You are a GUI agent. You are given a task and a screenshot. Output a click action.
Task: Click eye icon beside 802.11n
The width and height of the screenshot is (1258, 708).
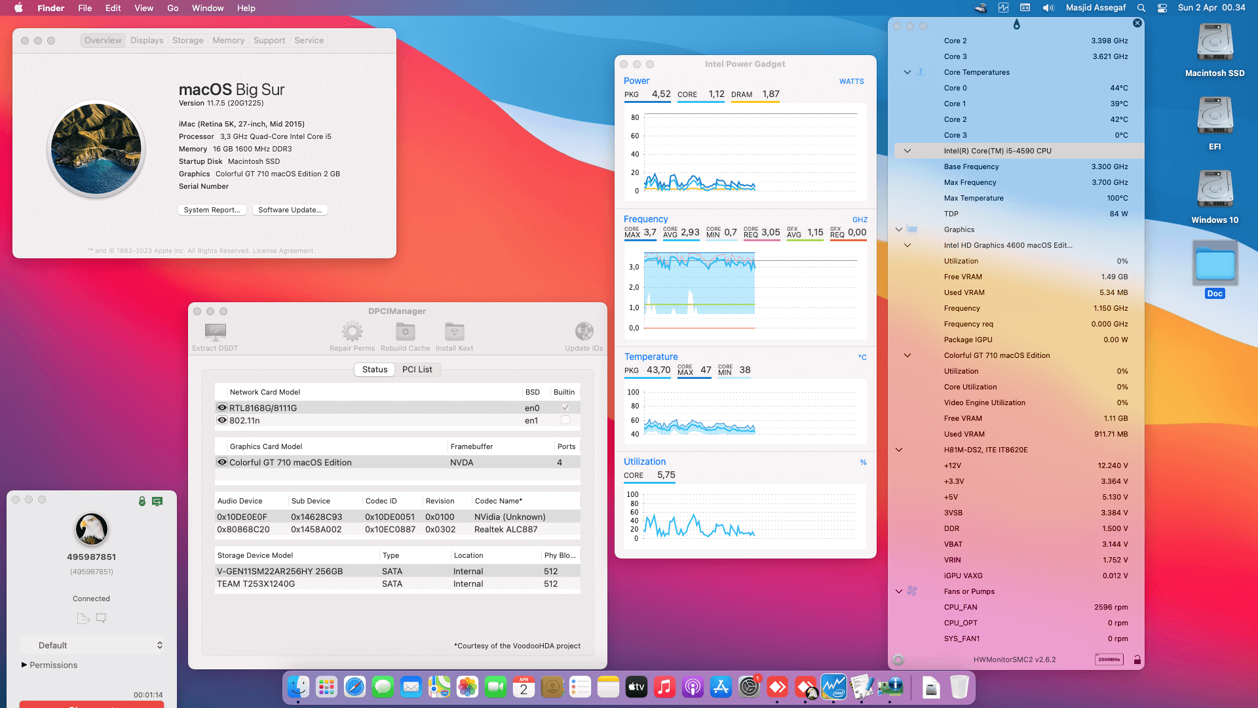(x=222, y=420)
